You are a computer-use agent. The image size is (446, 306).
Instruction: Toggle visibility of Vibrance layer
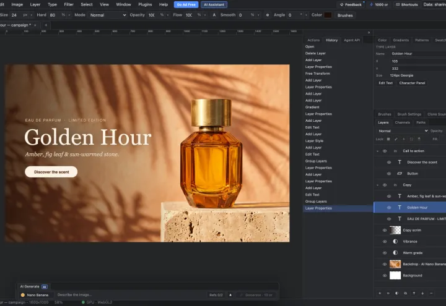pos(385,241)
